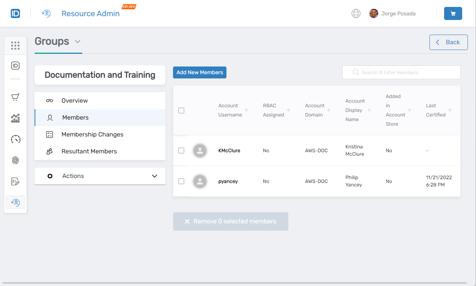
Task: Go to Resultant Members section
Action: (x=89, y=151)
